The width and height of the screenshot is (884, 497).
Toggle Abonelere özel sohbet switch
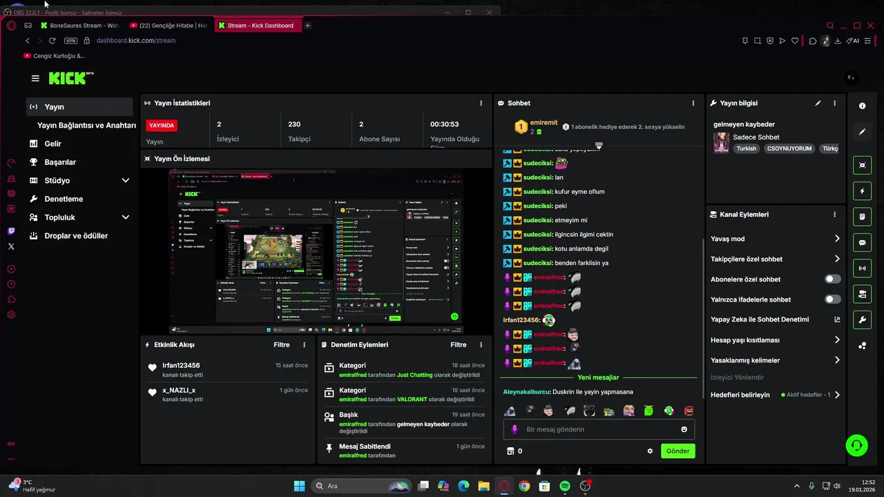pos(833,280)
